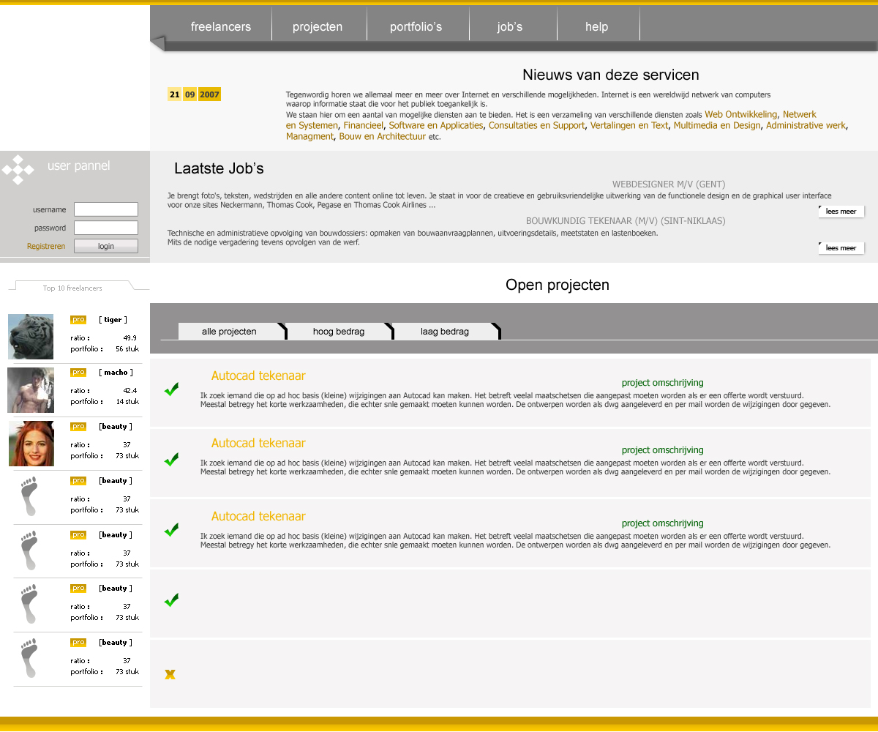Select the job's menu item
The width and height of the screenshot is (878, 732).
(510, 26)
